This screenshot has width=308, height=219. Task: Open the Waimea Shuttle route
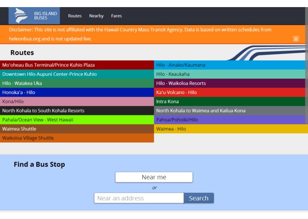[x=77, y=129]
